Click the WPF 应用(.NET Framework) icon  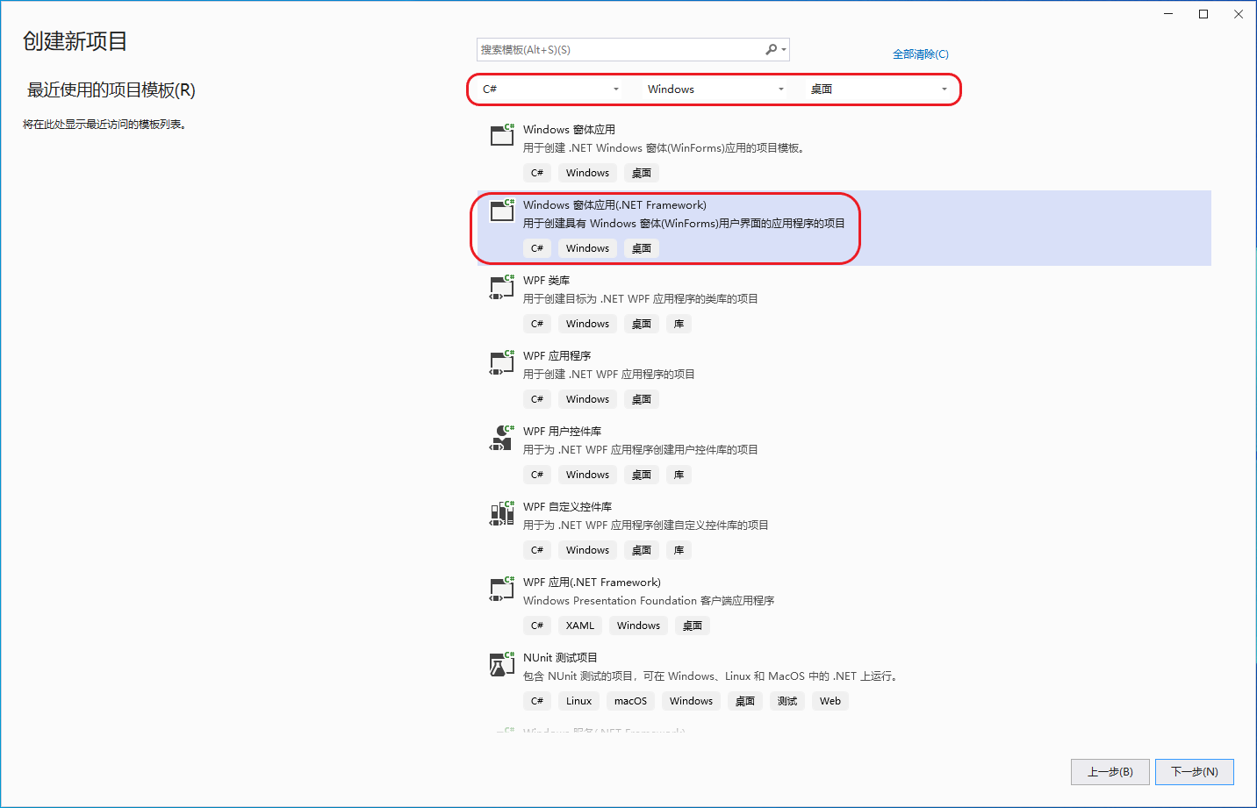502,588
